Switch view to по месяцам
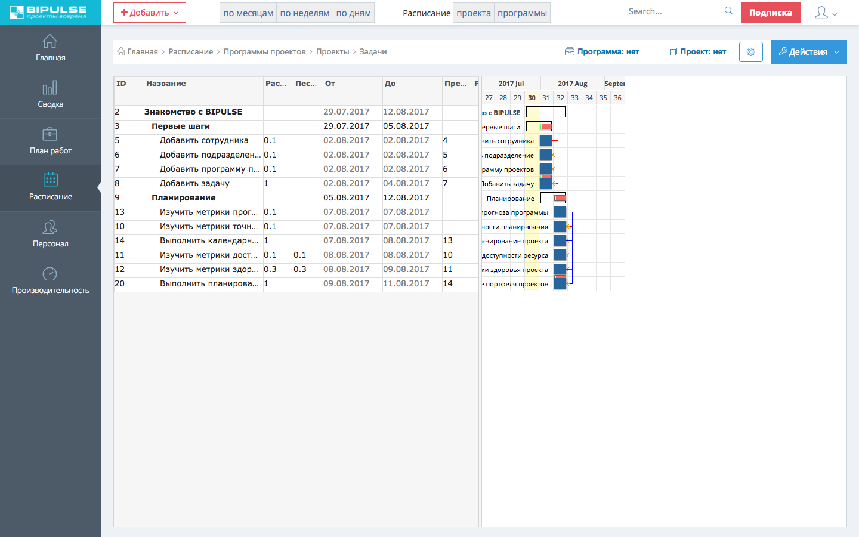Image resolution: width=859 pixels, height=537 pixels. (248, 13)
